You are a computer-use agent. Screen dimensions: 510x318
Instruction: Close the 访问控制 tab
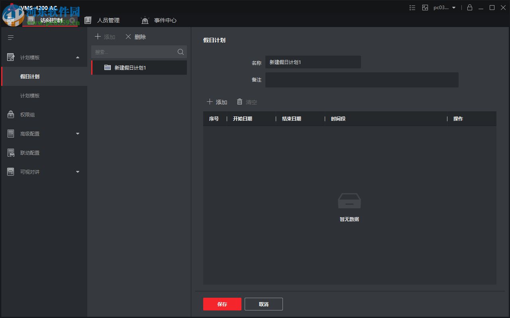[72, 20]
